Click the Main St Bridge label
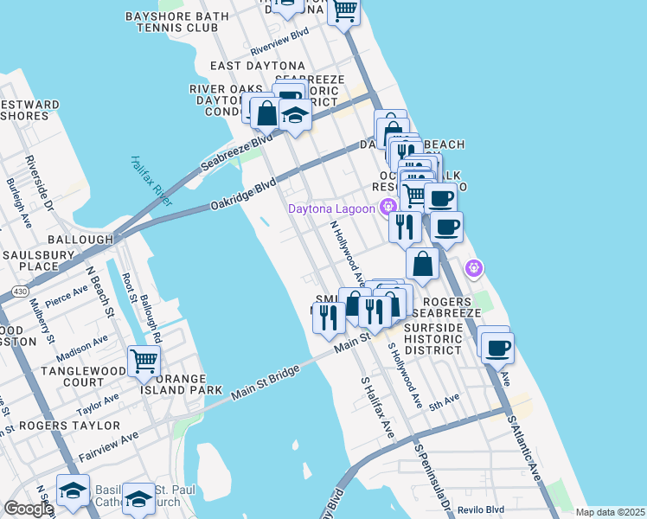647x519 pixels. point(266,383)
